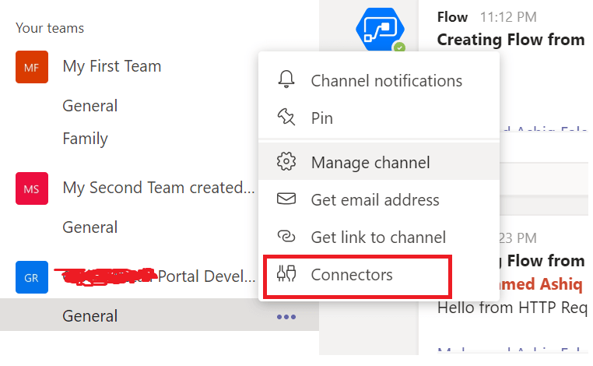Click the GR team avatar
The width and height of the screenshot is (593, 366).
coord(31,277)
